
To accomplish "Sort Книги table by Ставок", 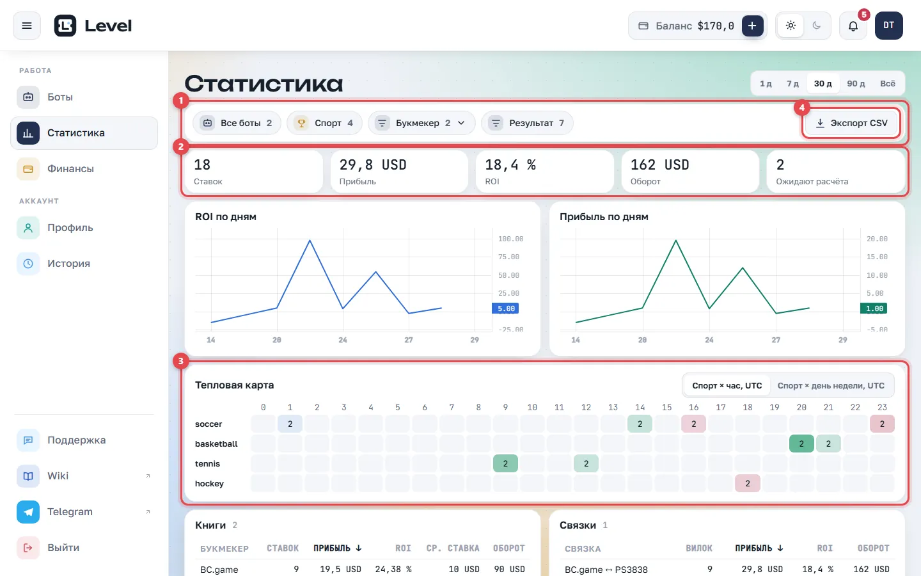I will [x=283, y=548].
